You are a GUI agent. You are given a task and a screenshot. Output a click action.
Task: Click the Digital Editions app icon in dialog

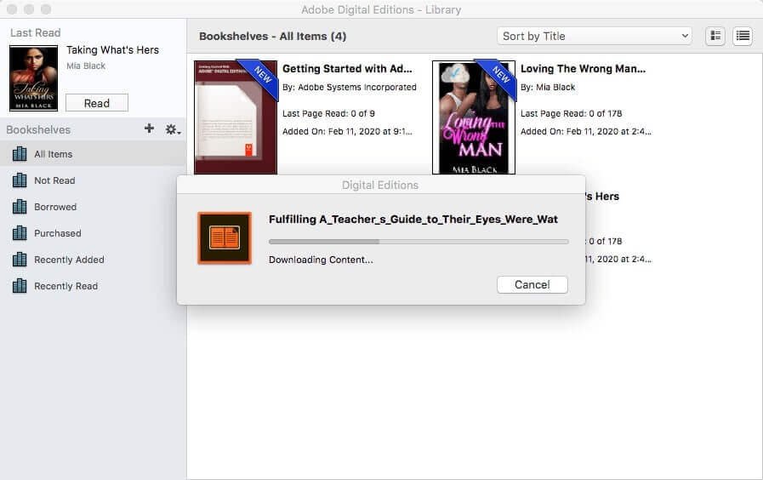[x=225, y=238]
